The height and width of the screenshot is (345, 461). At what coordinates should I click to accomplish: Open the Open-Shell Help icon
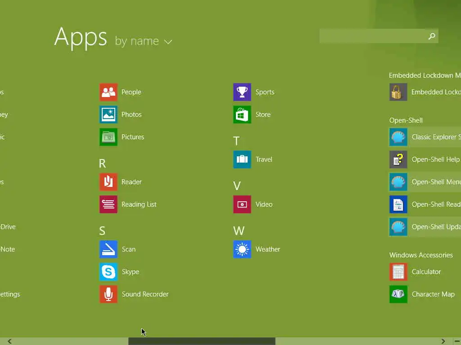click(398, 159)
